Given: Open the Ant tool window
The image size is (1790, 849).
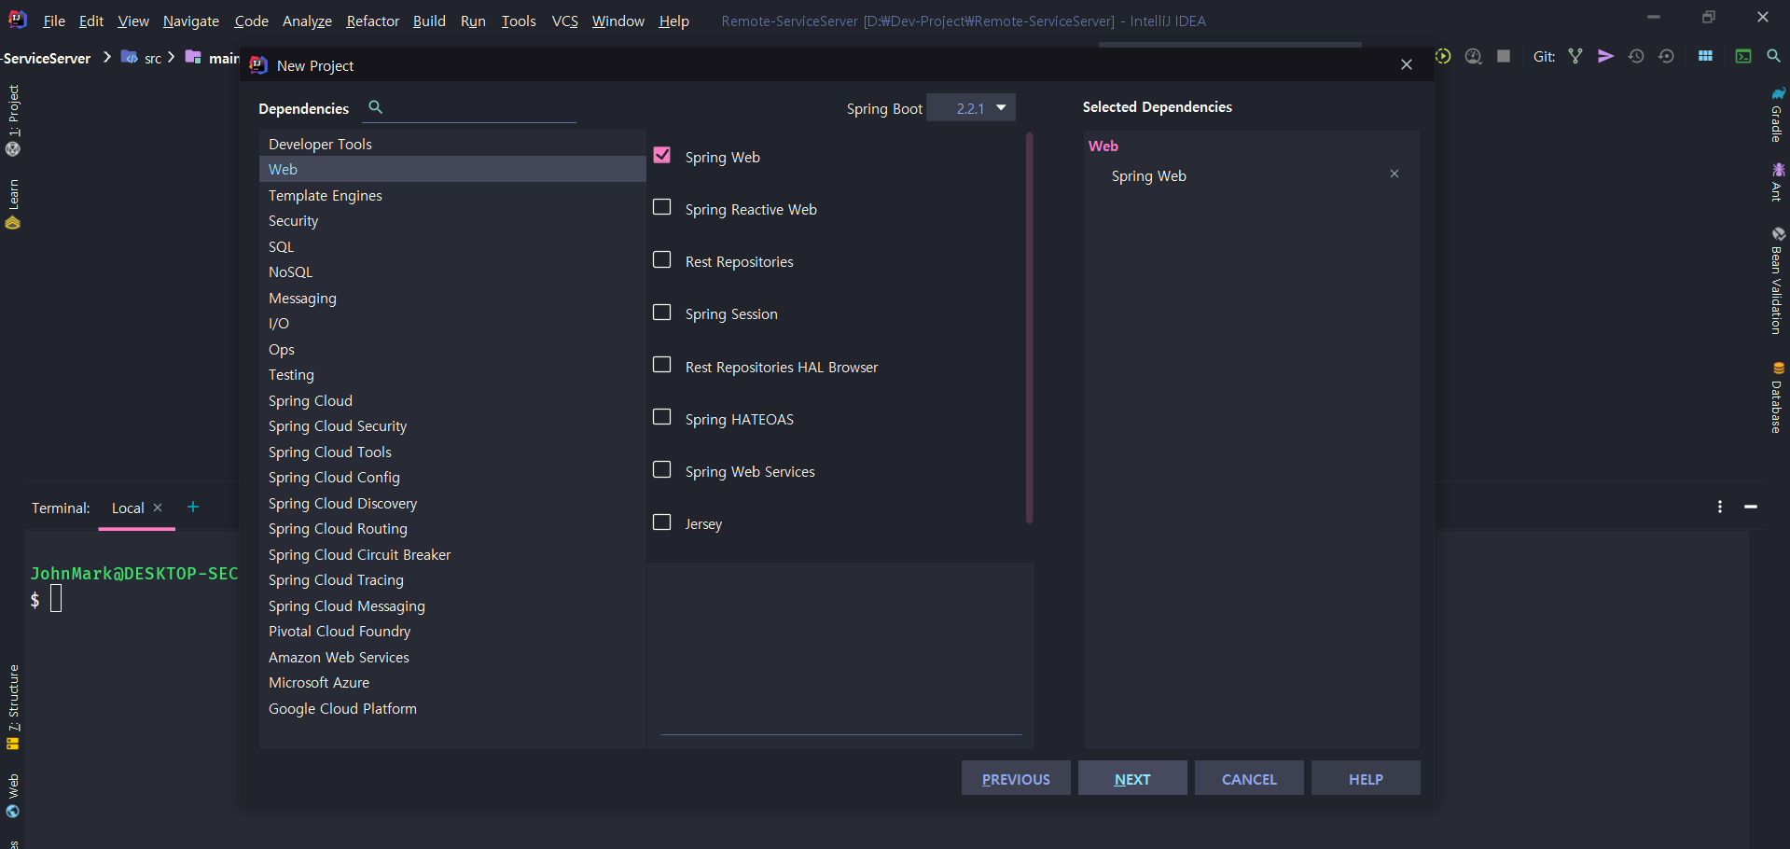Looking at the screenshot, I should (1778, 182).
